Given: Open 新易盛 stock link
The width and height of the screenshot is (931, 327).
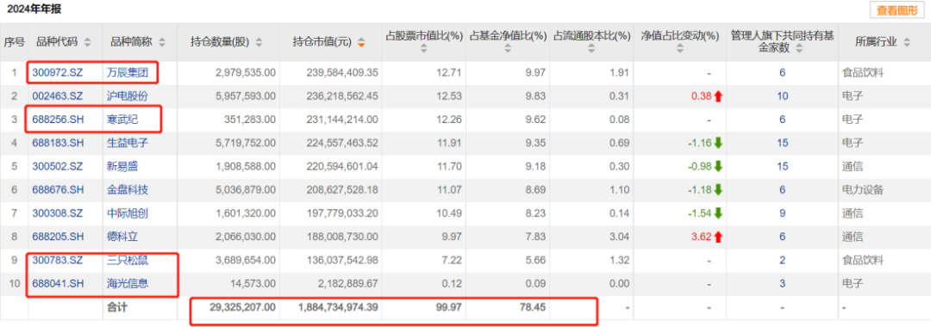Looking at the screenshot, I should pos(122,166).
